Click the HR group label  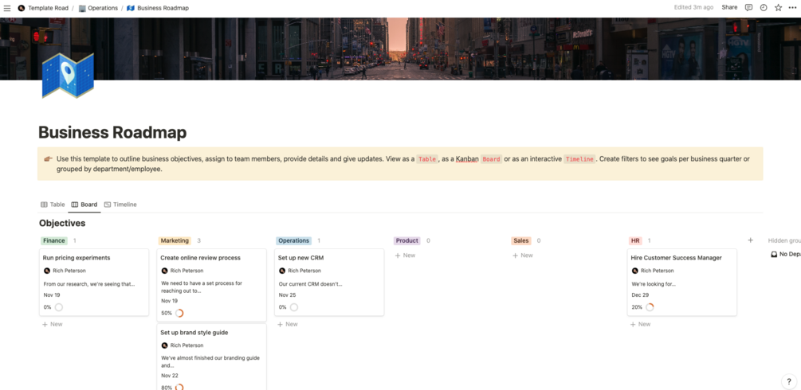click(635, 240)
